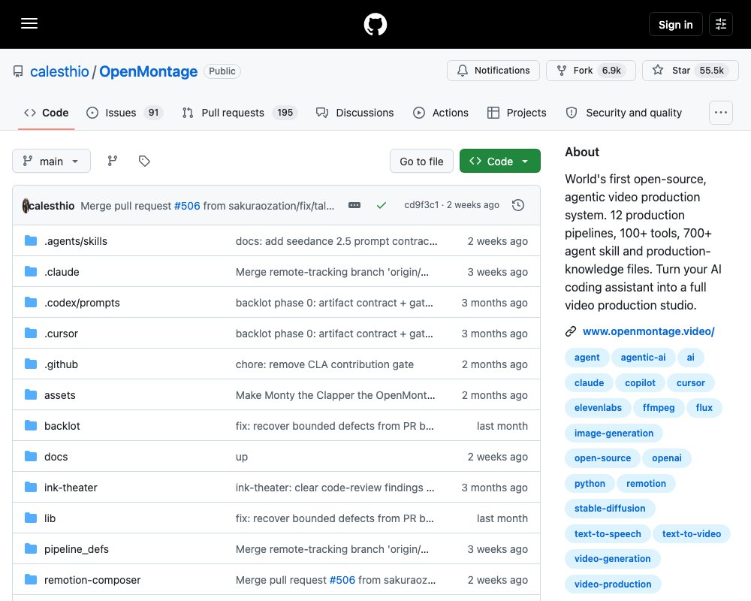Open the docs folder
The height and width of the screenshot is (601, 751).
coord(56,457)
